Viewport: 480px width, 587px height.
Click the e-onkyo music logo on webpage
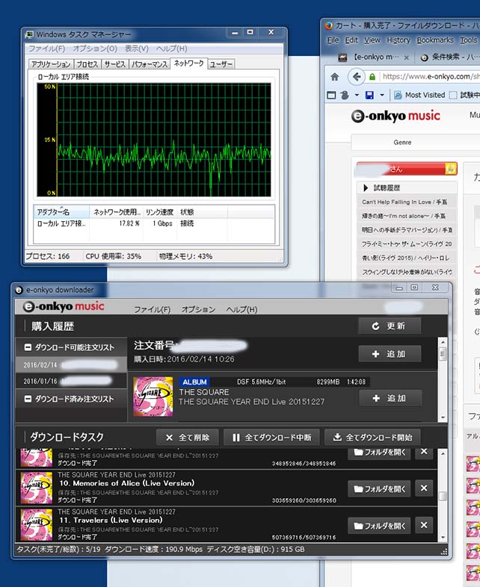(x=396, y=116)
